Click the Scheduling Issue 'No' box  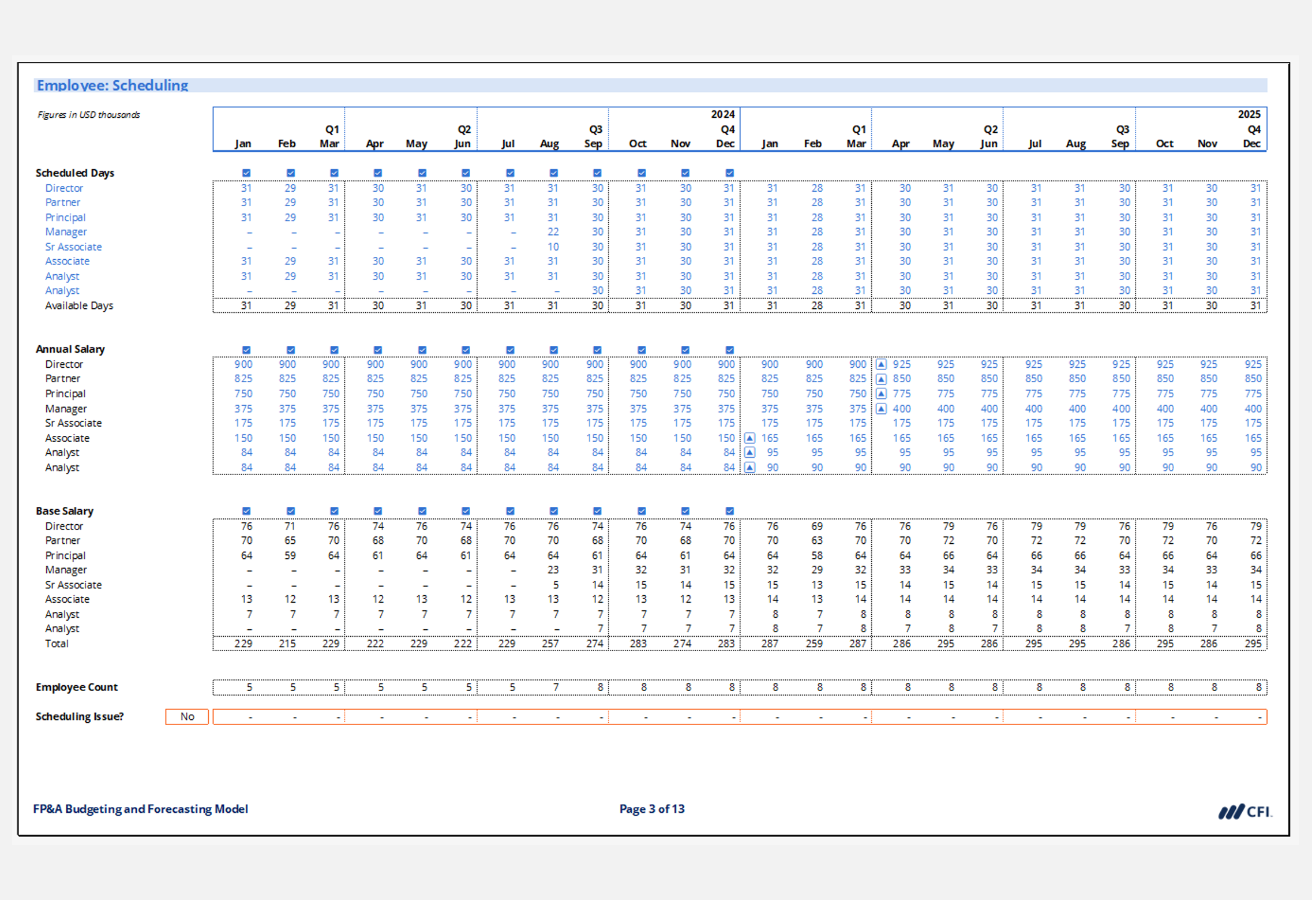point(187,716)
